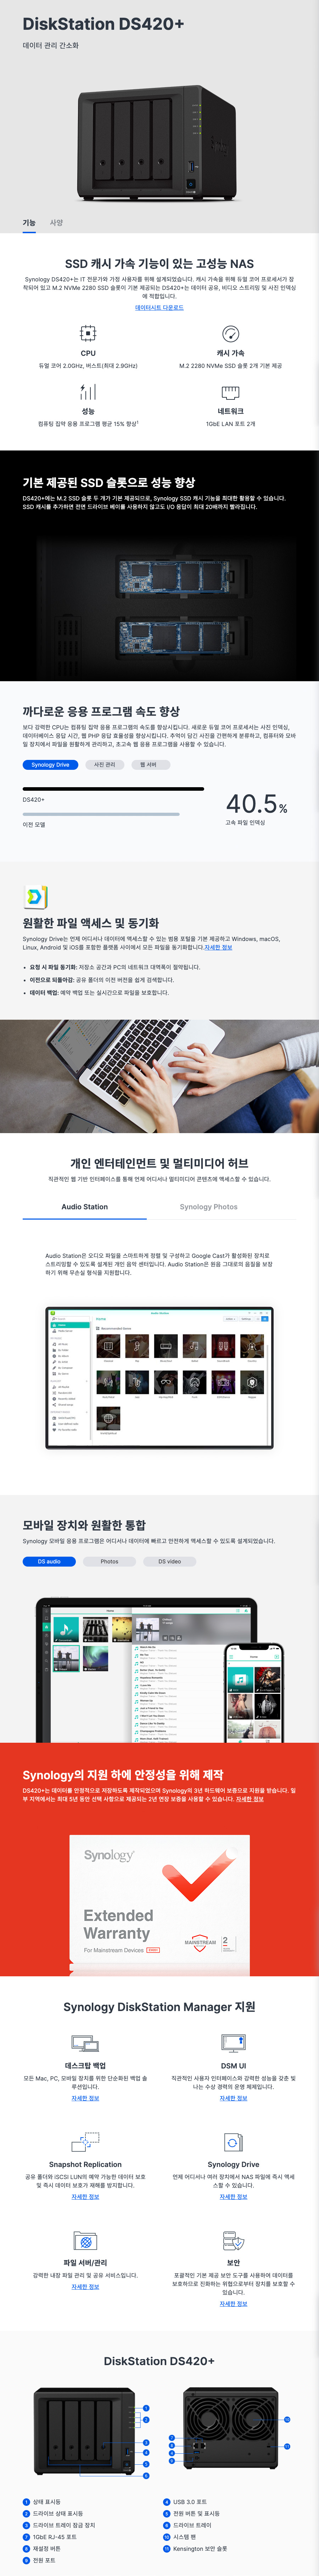
Task: Open 자세한 정보 link under 파일 서버/관리
Action: click(x=85, y=2287)
